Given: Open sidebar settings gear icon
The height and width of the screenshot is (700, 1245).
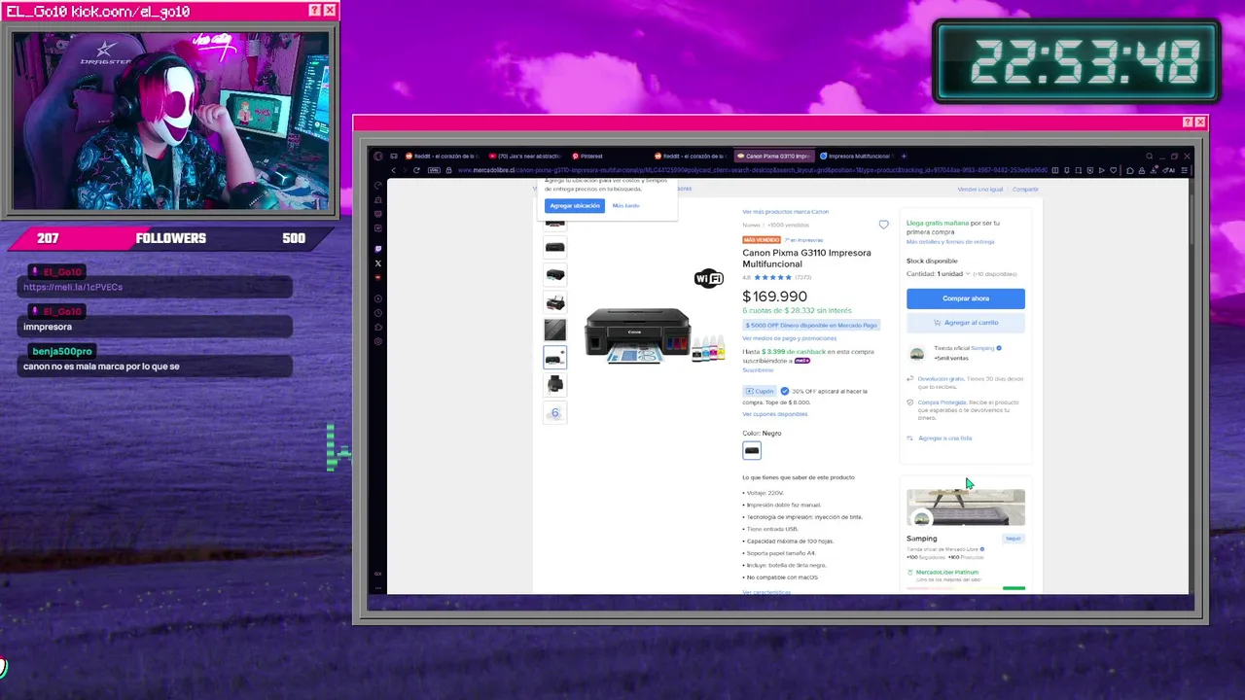Looking at the screenshot, I should [378, 341].
